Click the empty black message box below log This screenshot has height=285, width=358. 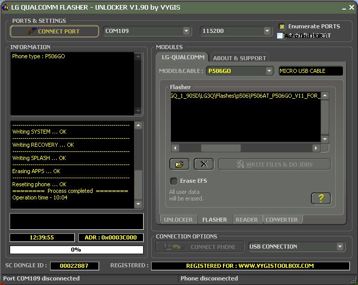[76, 221]
